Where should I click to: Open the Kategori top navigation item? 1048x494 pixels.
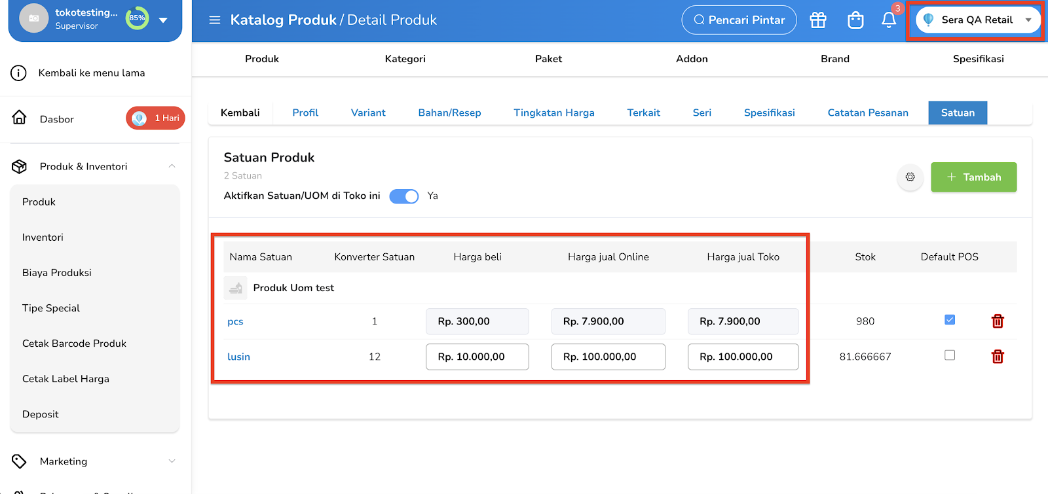point(405,59)
